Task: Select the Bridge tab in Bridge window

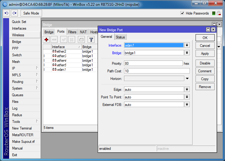Action: 49,32
